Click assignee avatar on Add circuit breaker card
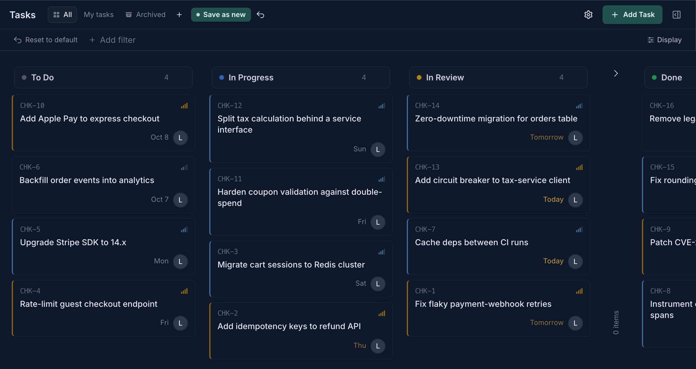 [575, 200]
